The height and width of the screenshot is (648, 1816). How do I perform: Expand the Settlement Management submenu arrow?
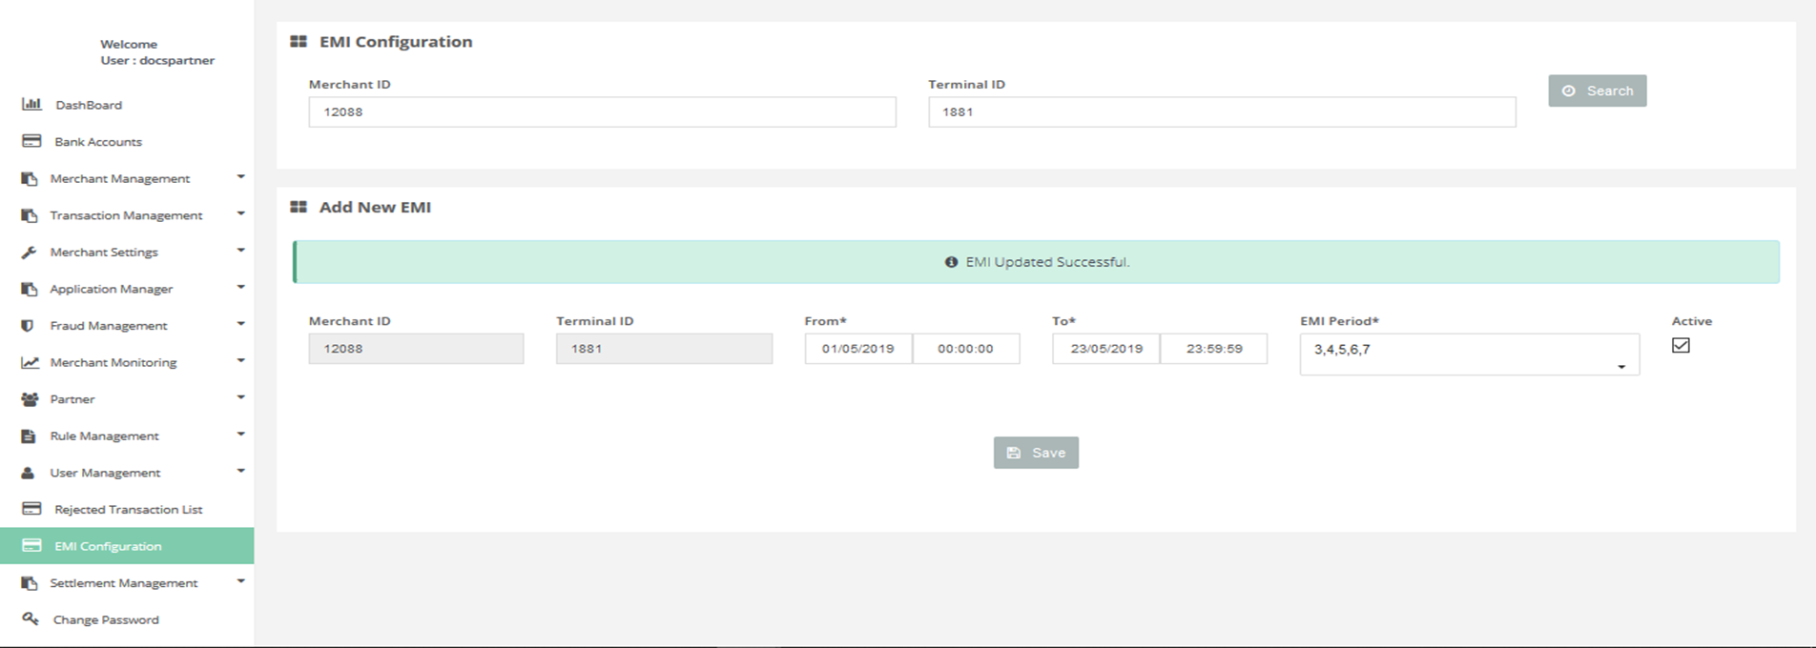coord(240,581)
